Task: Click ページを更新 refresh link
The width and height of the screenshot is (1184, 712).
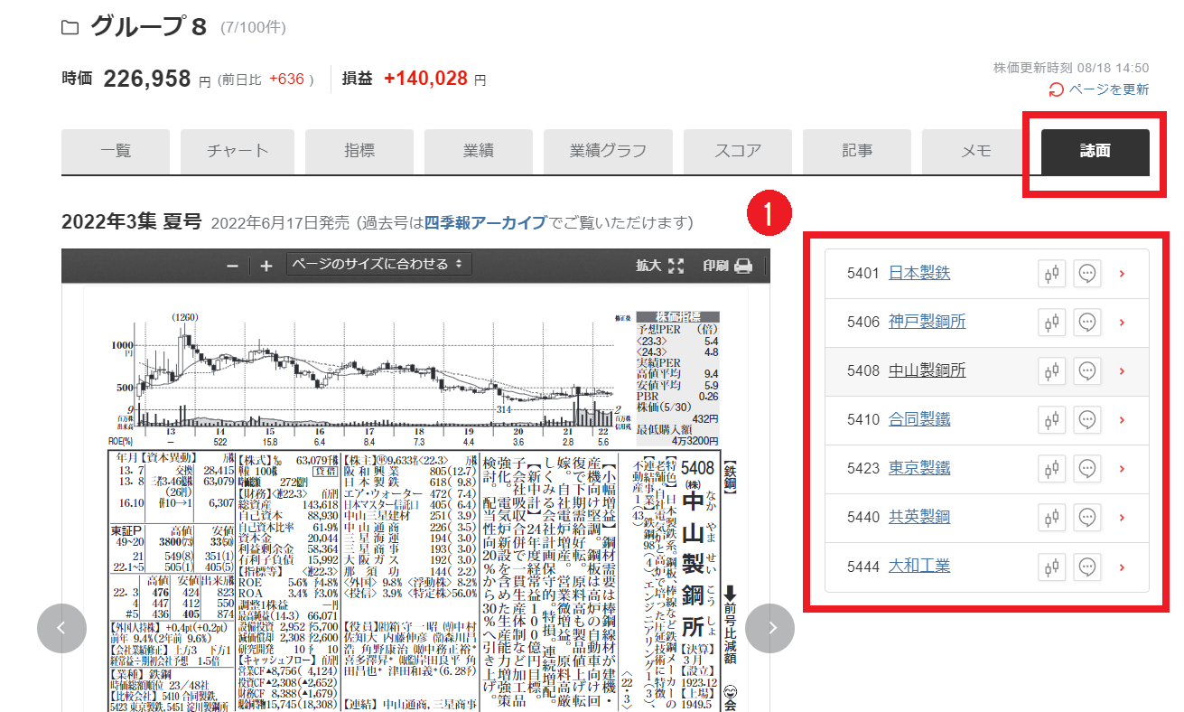Action: coord(1099,89)
